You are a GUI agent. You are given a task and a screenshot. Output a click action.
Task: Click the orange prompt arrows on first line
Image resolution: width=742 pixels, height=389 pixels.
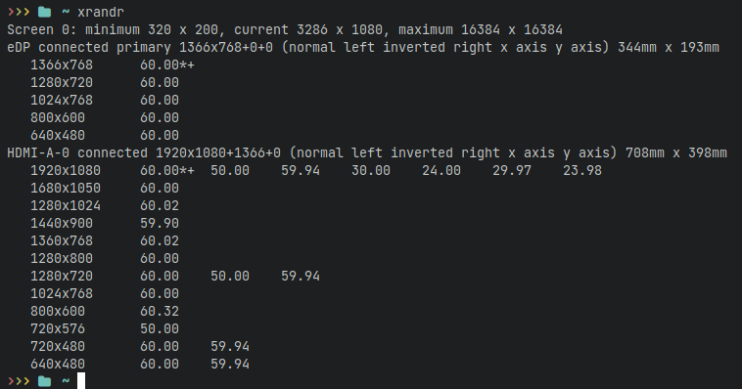tap(19, 12)
